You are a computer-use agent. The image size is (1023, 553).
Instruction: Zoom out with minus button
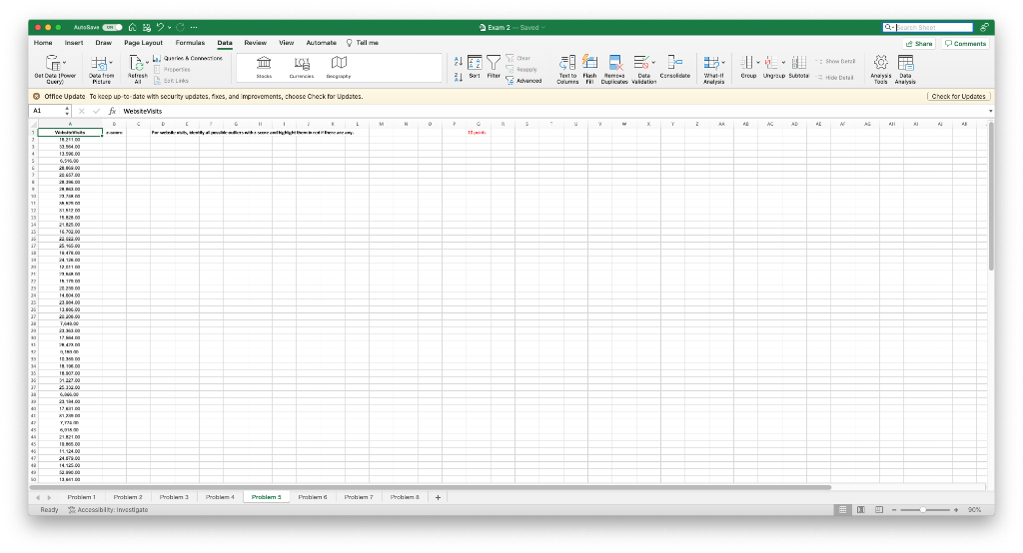[x=894, y=510]
